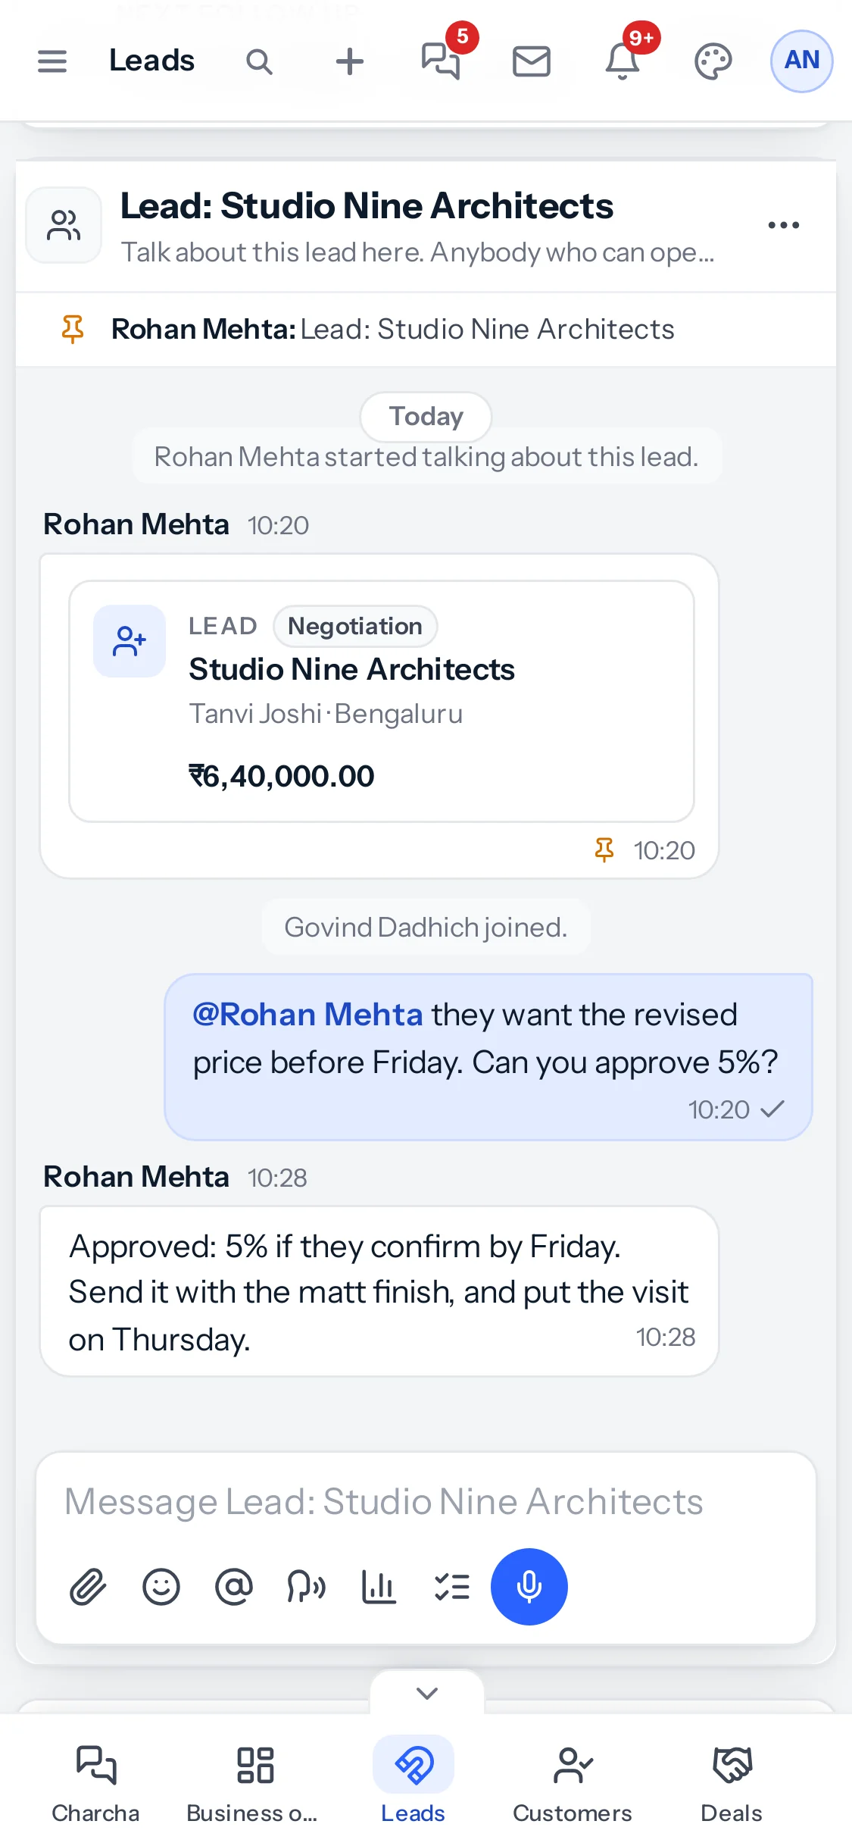Add a checklist with the task list icon
The width and height of the screenshot is (852, 1846).
(452, 1587)
